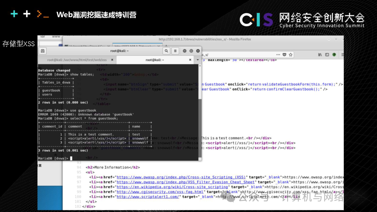Screen dimensions: 377x212
Task: Maximize the root@kali terminal window
Action: pyautogui.click(x=191, y=51)
